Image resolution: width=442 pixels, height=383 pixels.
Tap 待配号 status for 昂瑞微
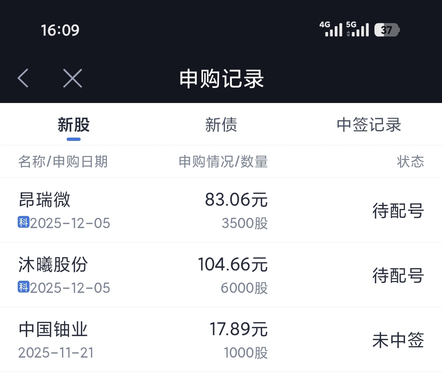(398, 211)
